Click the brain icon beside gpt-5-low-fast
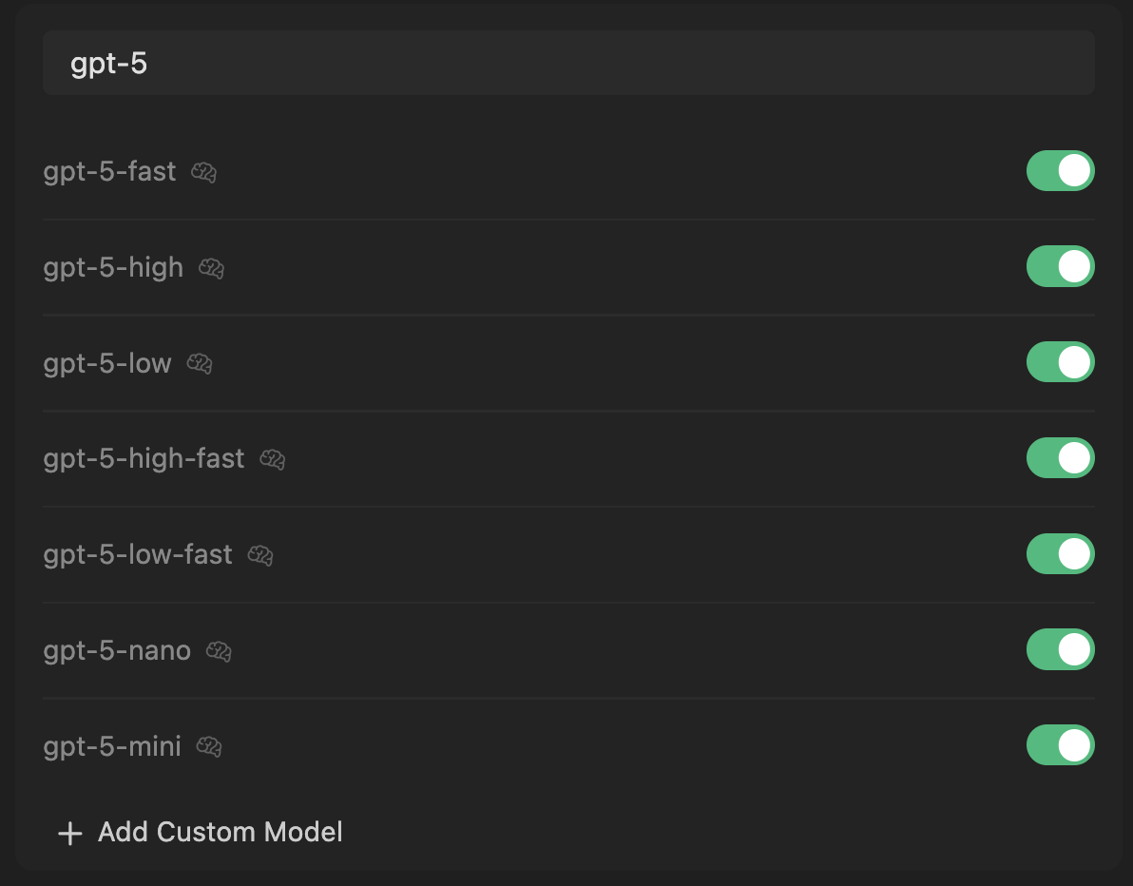This screenshot has width=1133, height=886. 260,555
